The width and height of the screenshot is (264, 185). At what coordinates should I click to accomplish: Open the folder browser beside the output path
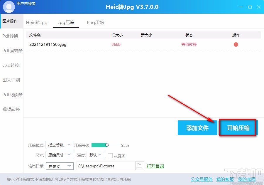tap(139, 166)
